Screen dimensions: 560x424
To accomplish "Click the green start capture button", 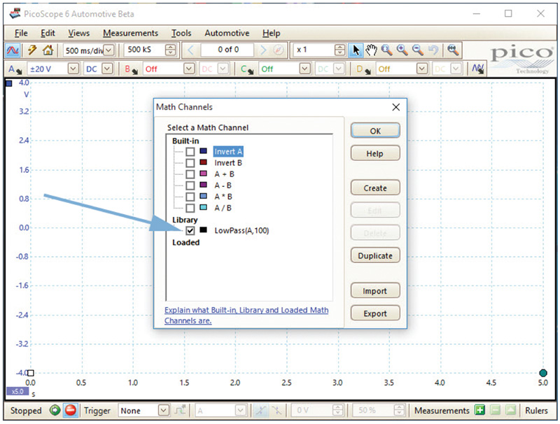I will point(55,411).
